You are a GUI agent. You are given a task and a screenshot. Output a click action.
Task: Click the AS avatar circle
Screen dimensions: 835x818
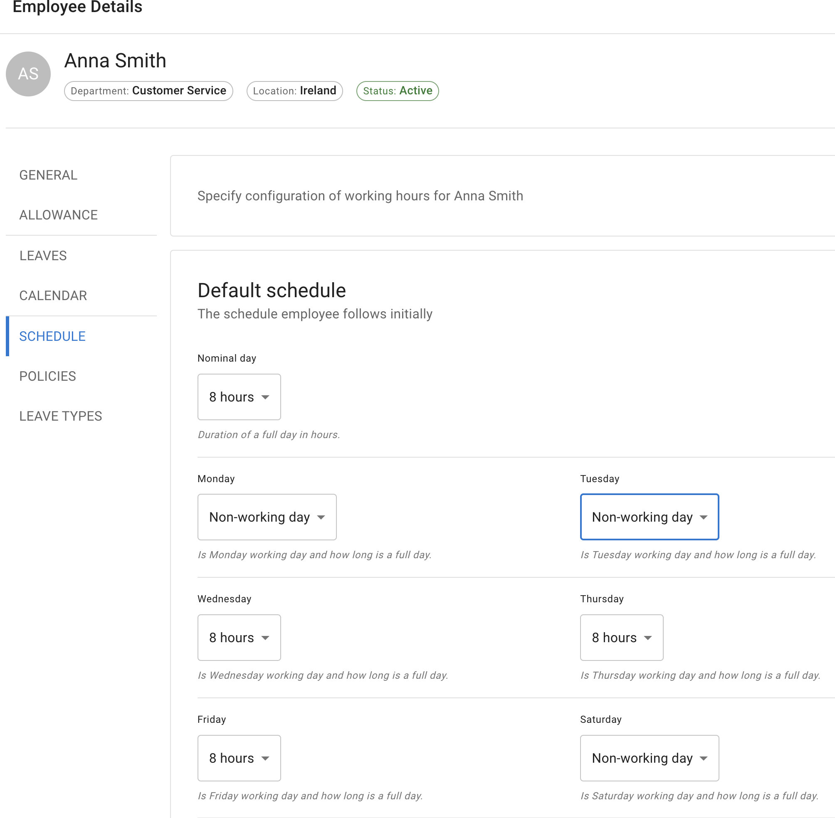pyautogui.click(x=28, y=74)
